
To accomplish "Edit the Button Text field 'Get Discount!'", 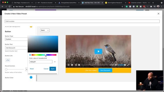I will pyautogui.click(x=16, y=48).
